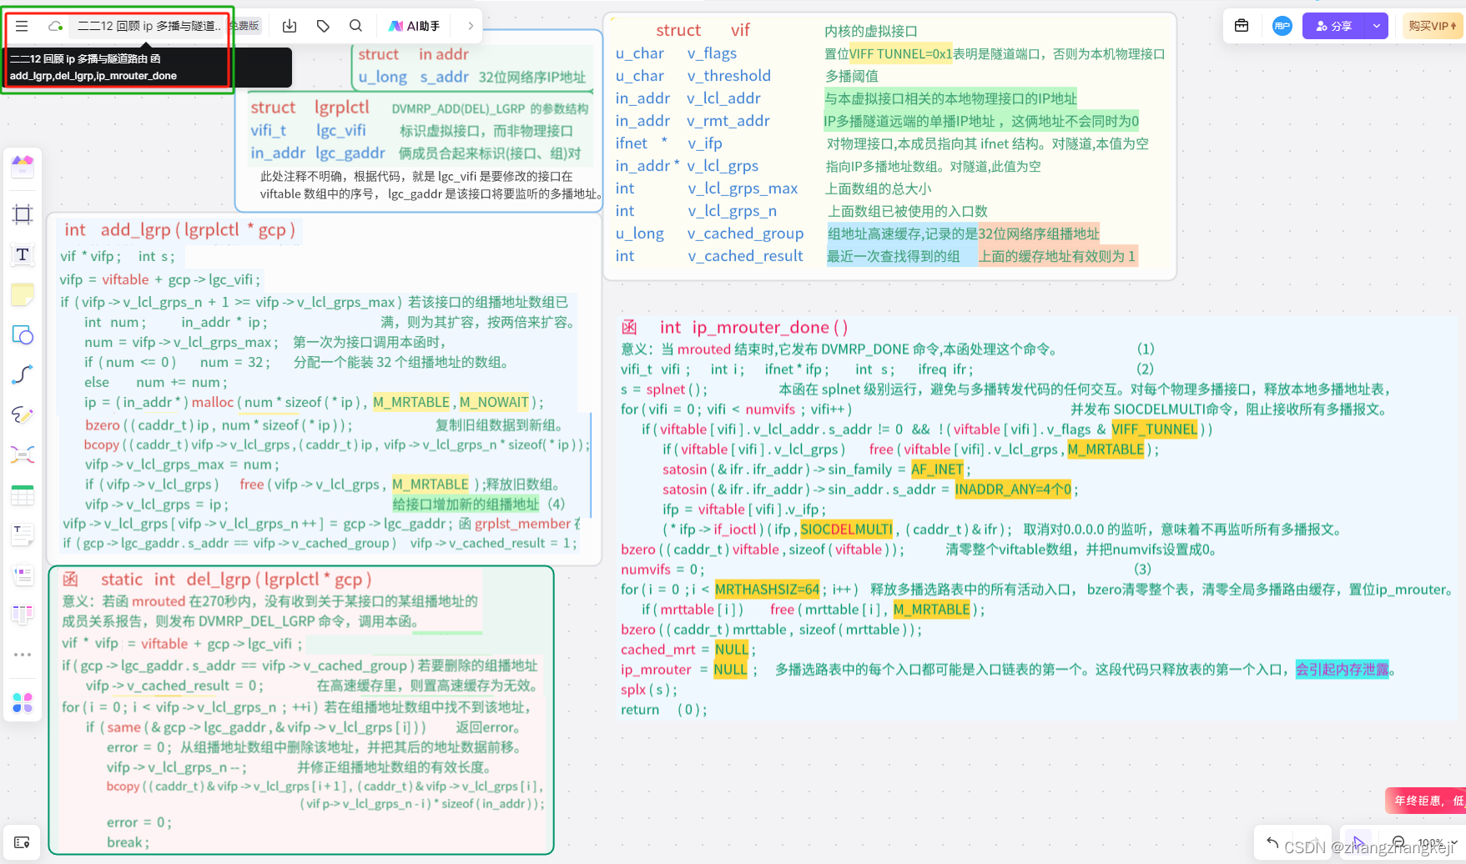
Task: Select the Kanban board tool
Action: click(23, 615)
